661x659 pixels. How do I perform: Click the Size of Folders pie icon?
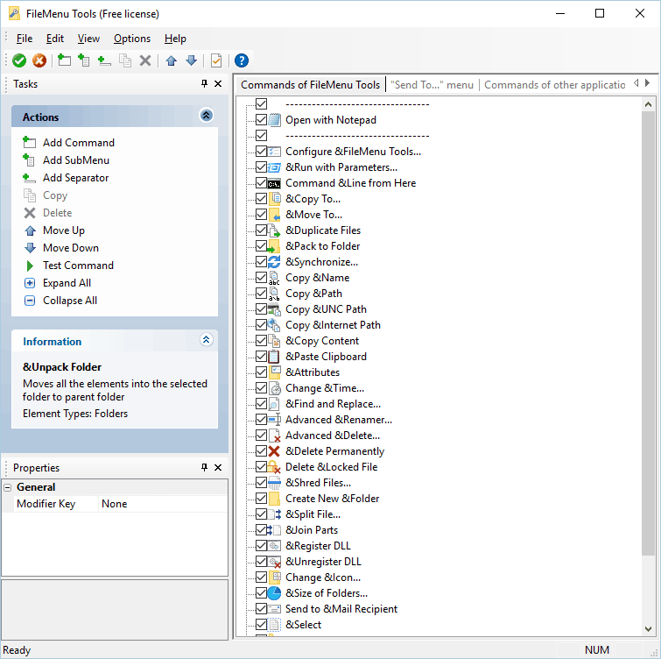click(274, 593)
